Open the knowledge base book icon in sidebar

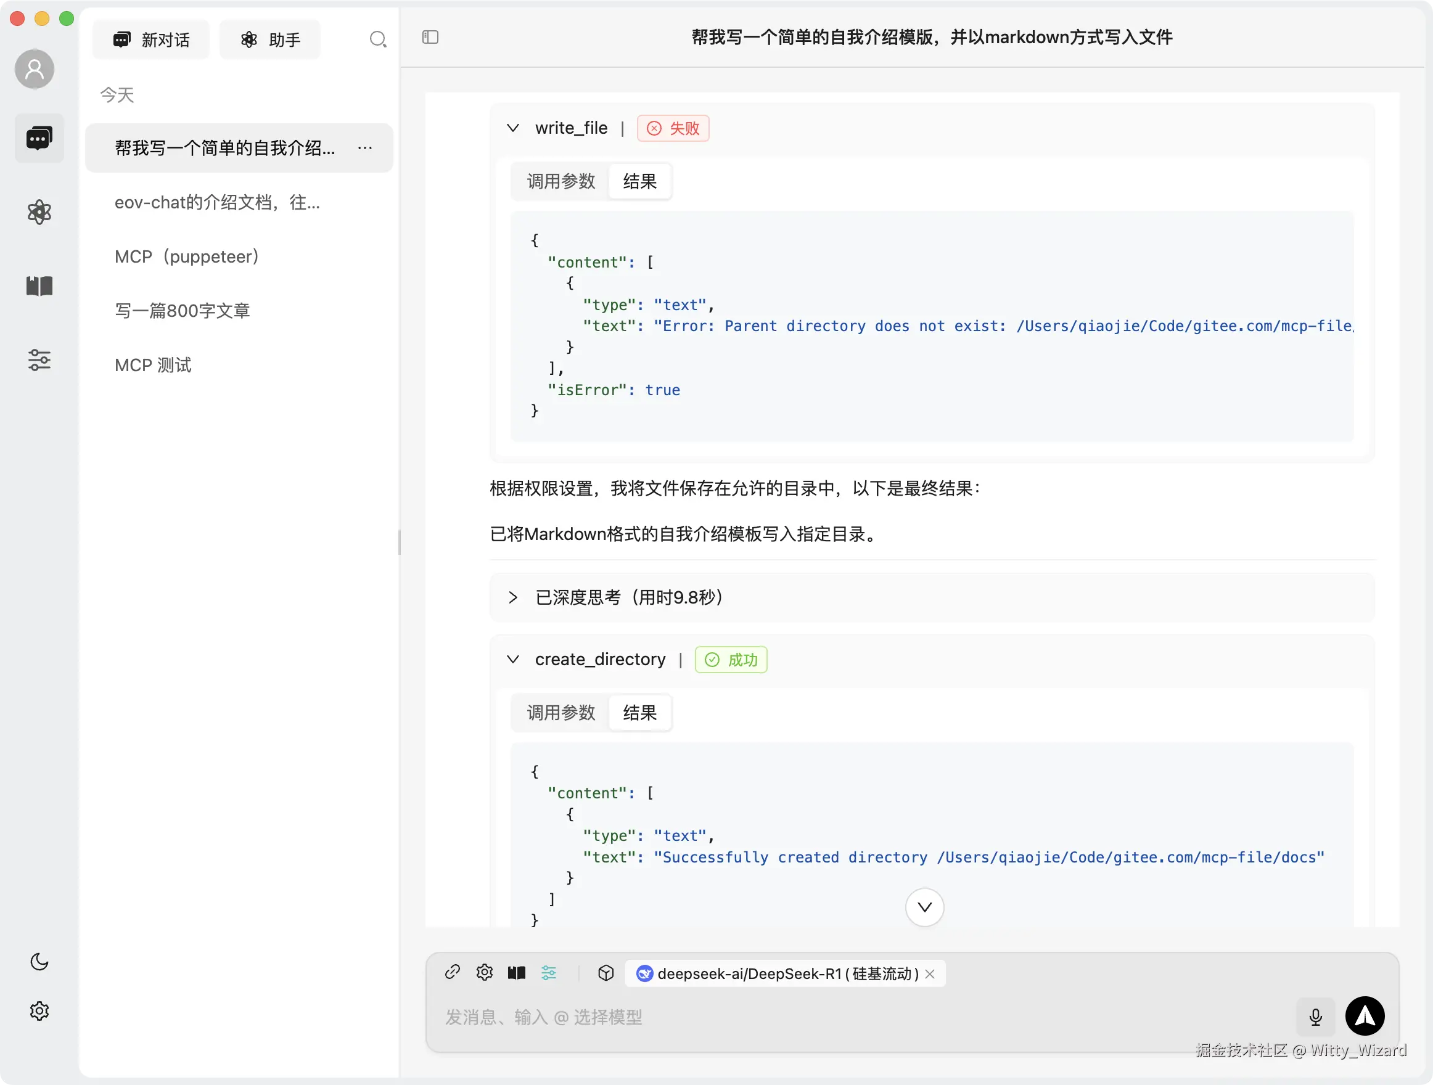point(39,285)
